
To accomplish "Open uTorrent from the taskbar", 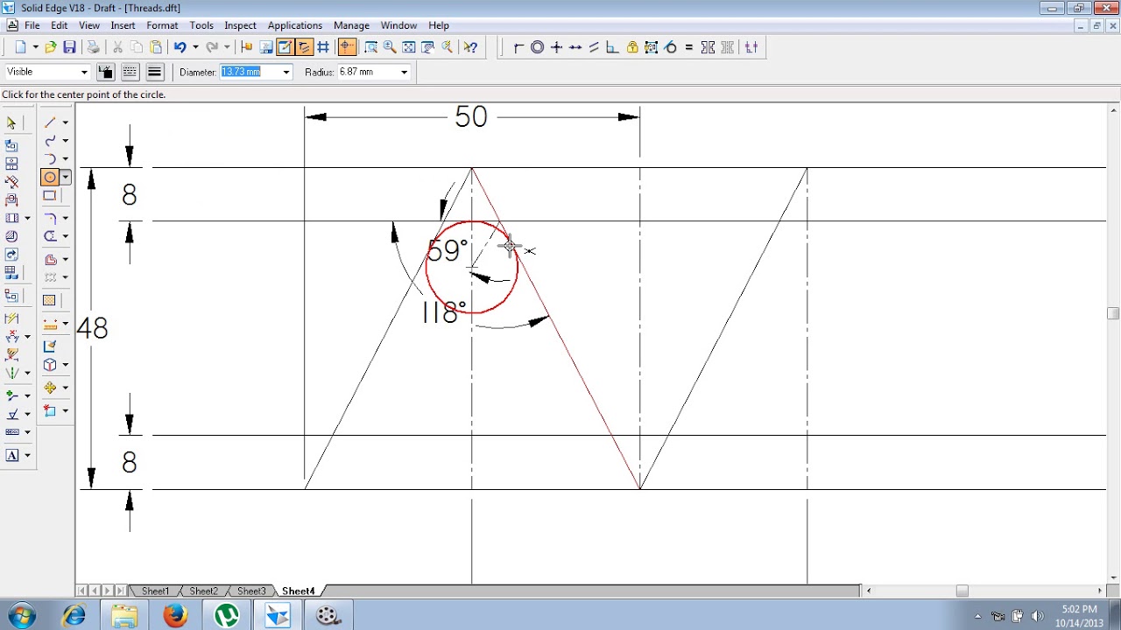I will point(227,616).
